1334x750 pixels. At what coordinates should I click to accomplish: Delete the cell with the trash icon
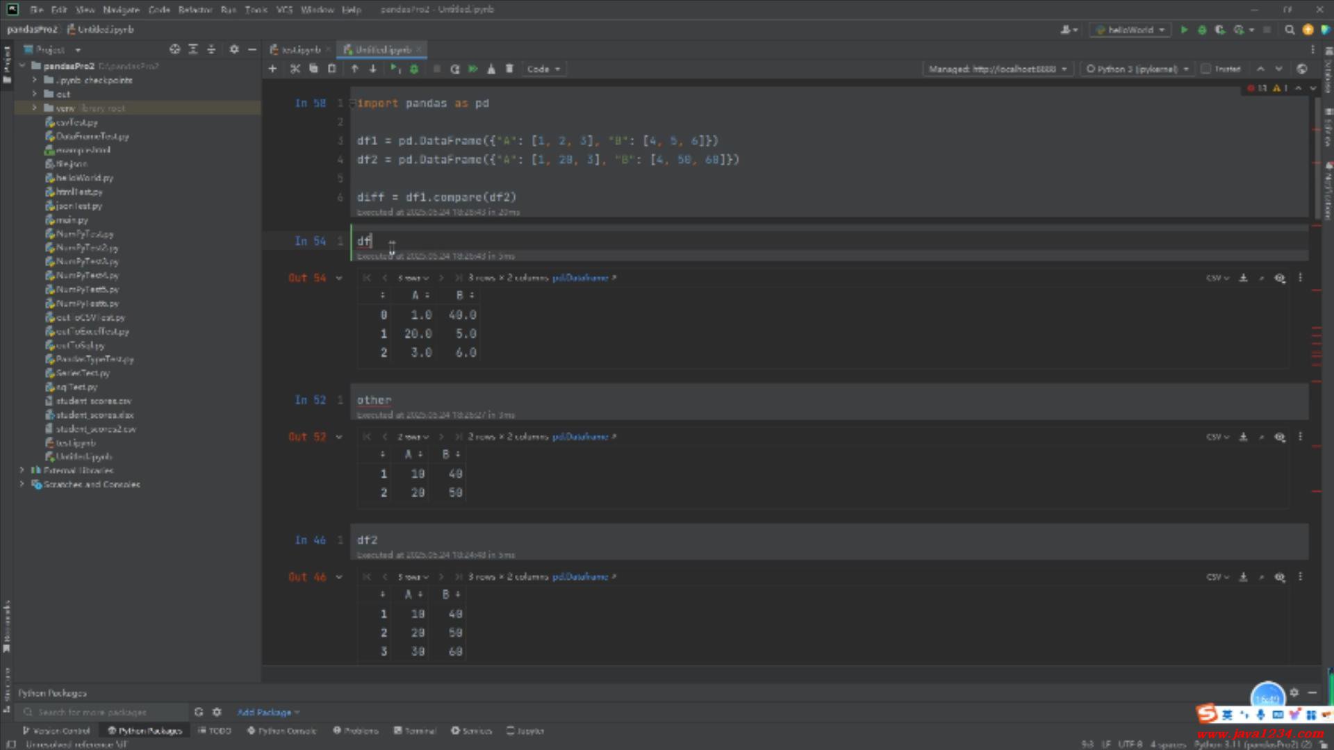pyautogui.click(x=509, y=69)
